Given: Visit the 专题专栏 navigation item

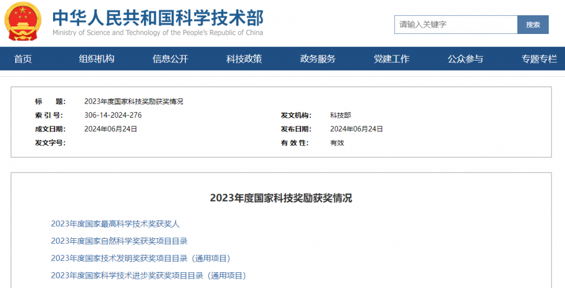Looking at the screenshot, I should 539,59.
